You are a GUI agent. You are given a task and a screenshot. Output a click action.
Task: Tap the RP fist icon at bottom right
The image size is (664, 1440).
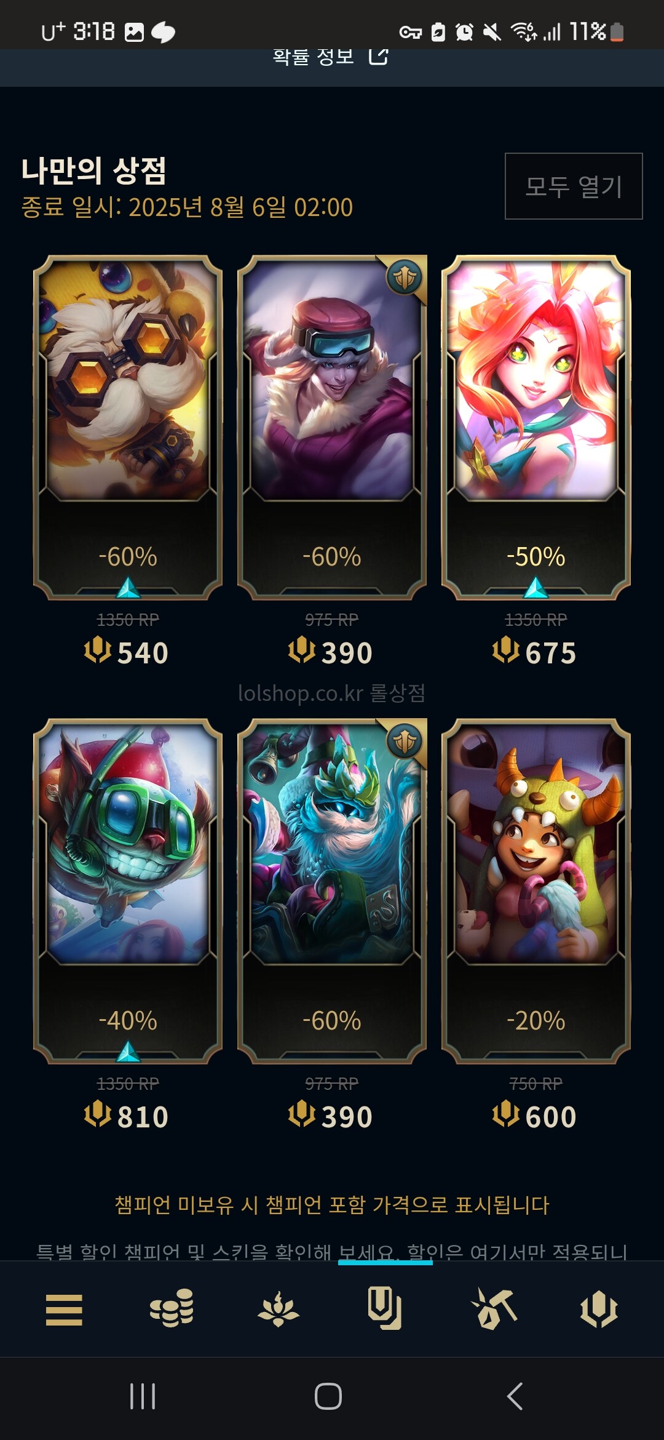coord(599,1309)
